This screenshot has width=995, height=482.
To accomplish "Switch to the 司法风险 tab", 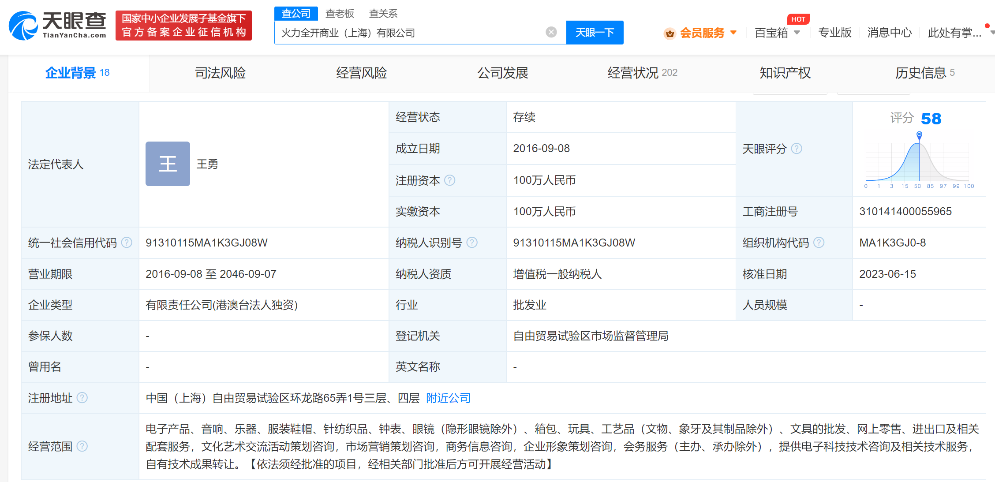I will (220, 73).
